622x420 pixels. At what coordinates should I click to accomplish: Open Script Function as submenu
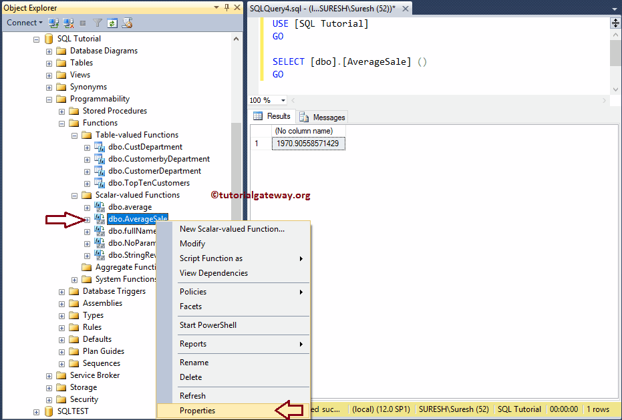pos(233,258)
